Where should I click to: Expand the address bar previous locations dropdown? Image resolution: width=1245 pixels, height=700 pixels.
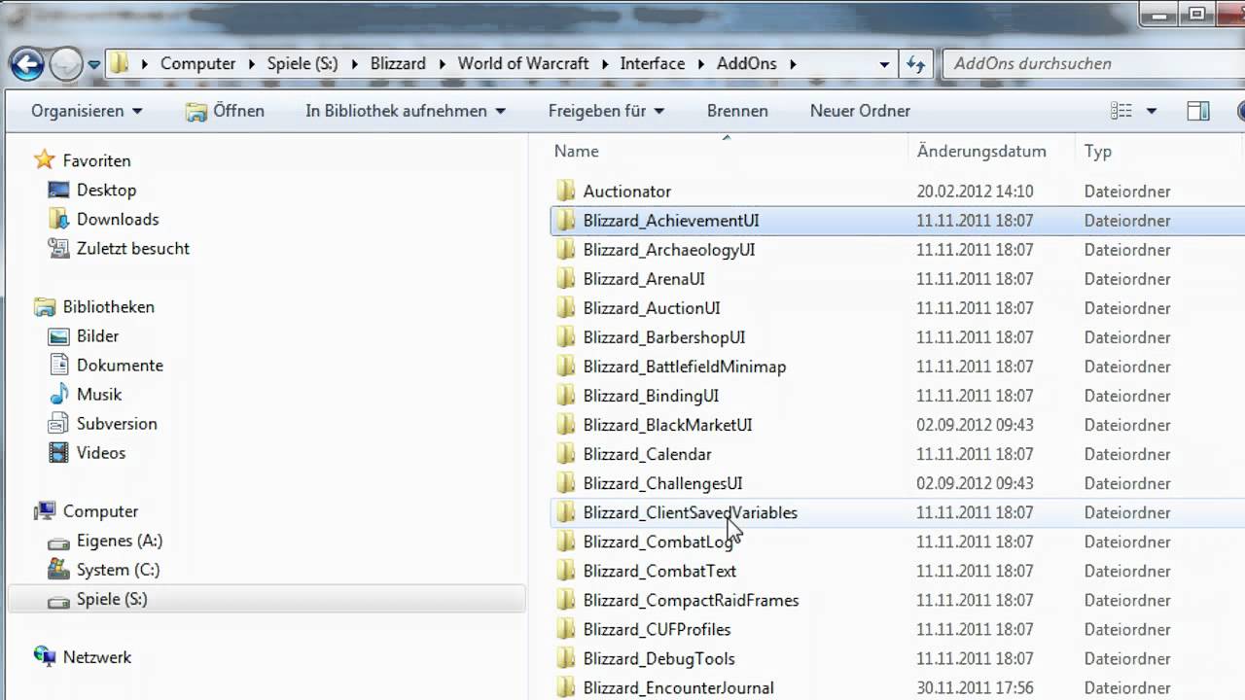884,64
